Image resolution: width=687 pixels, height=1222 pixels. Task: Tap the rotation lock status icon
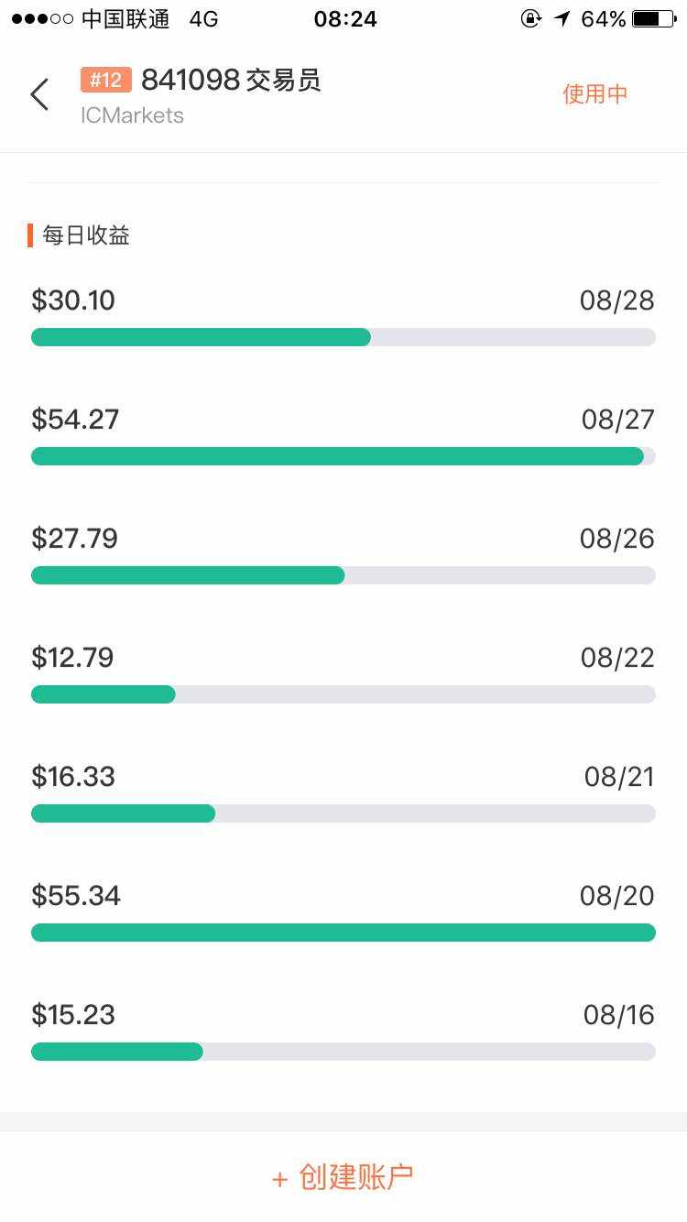point(530,19)
